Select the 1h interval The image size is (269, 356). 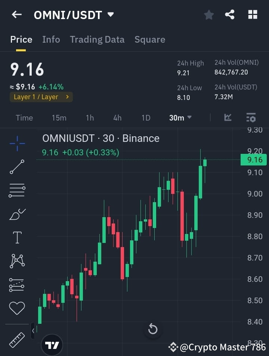[x=90, y=118]
